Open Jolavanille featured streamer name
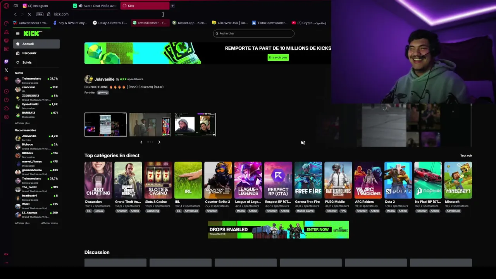 104,79
